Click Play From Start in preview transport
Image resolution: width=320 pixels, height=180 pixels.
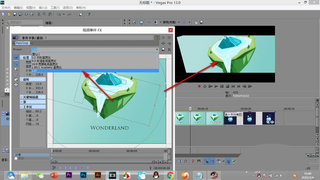click(211, 86)
